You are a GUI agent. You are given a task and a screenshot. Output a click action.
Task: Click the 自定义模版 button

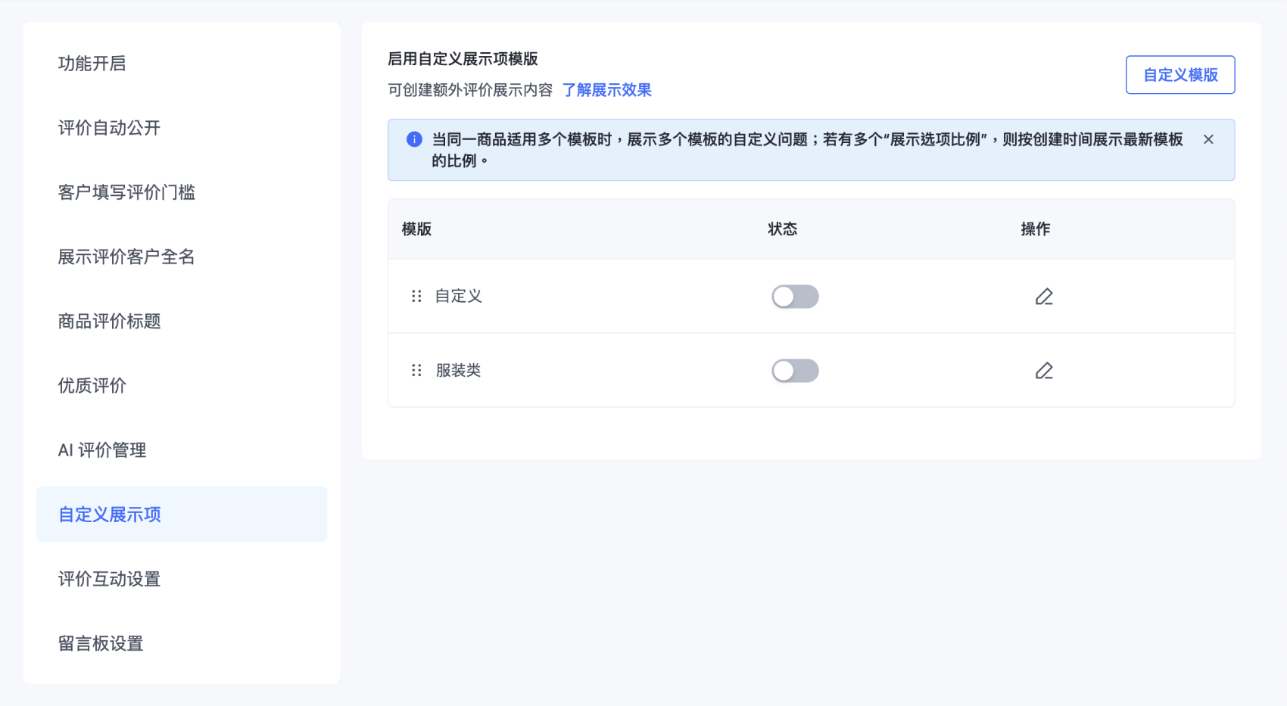coord(1180,75)
